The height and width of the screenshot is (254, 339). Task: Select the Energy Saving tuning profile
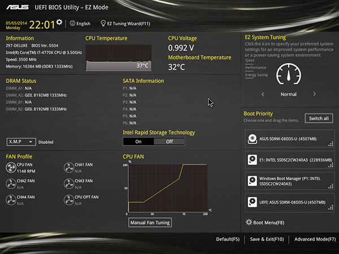257,75
